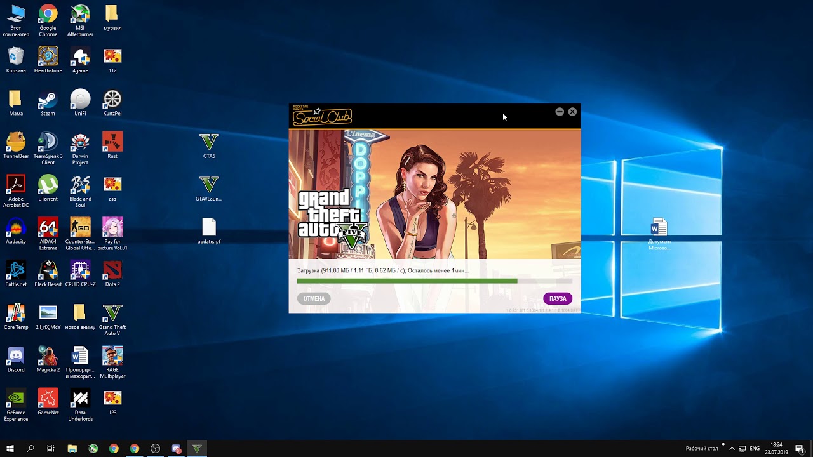The width and height of the screenshot is (813, 457).
Task: Select the Google Chrome desktop shortcut
Action: tap(48, 21)
